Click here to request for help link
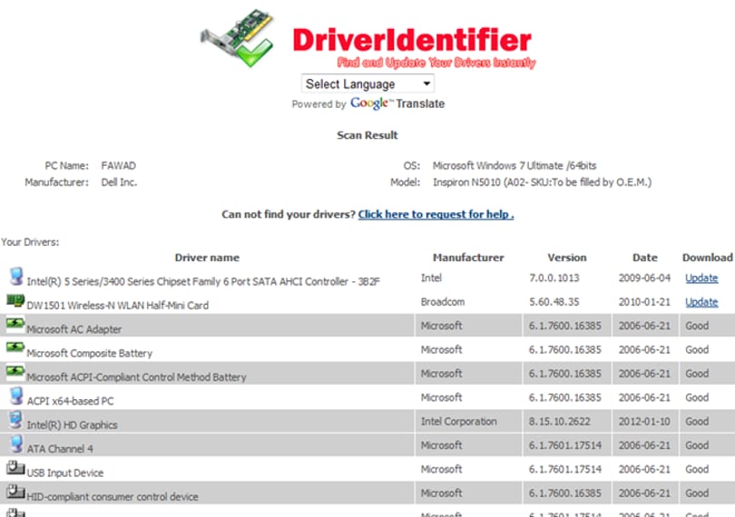Screen dimensions: 735x517 click(436, 215)
